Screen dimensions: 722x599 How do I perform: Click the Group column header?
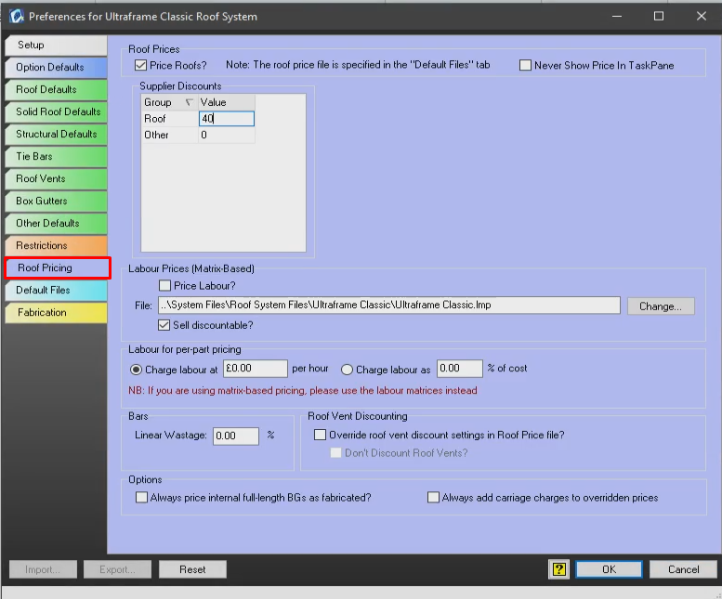(169, 102)
